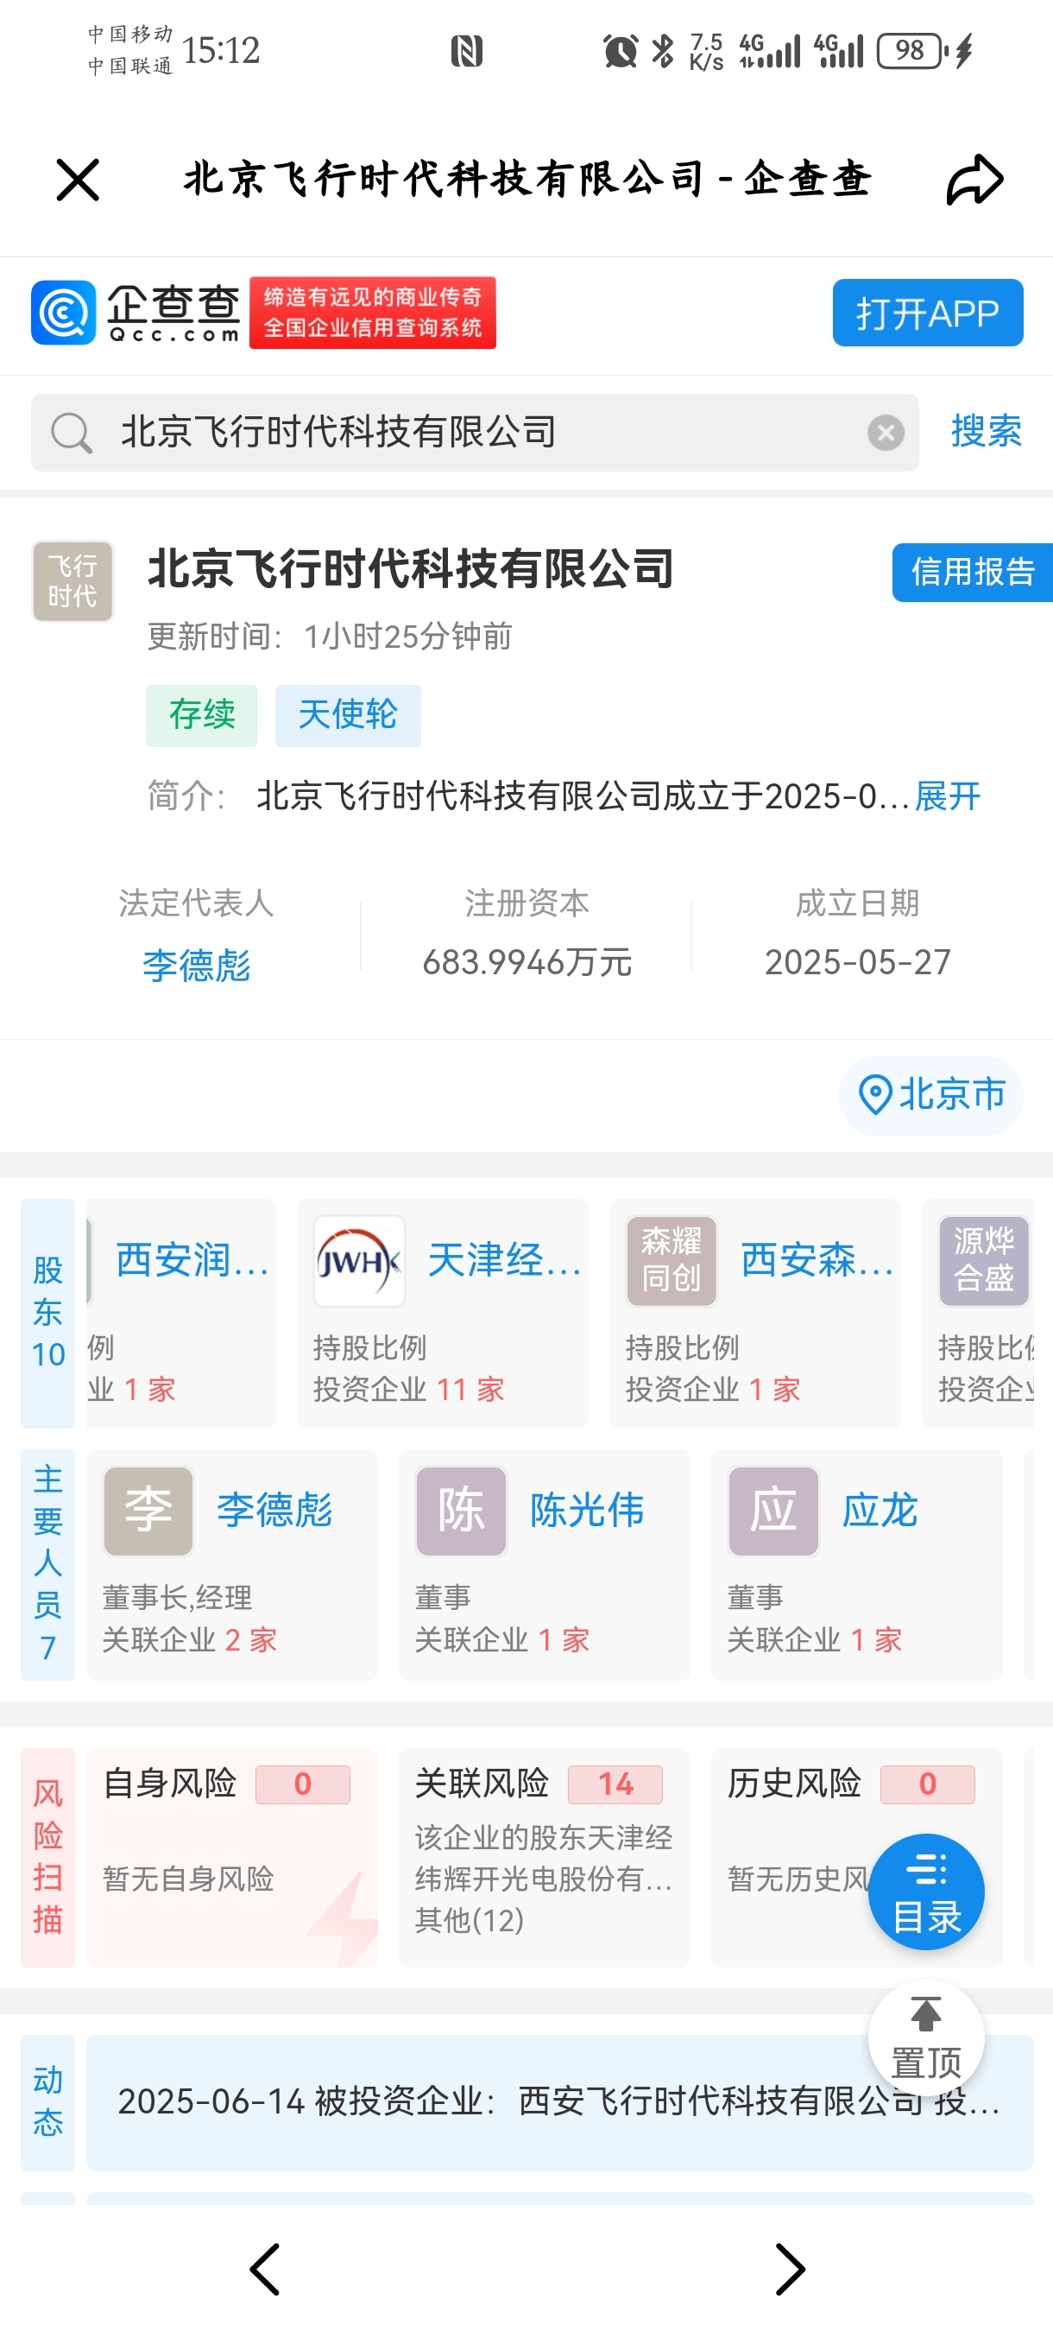
Task: Click the 打开APP button
Action: [927, 314]
